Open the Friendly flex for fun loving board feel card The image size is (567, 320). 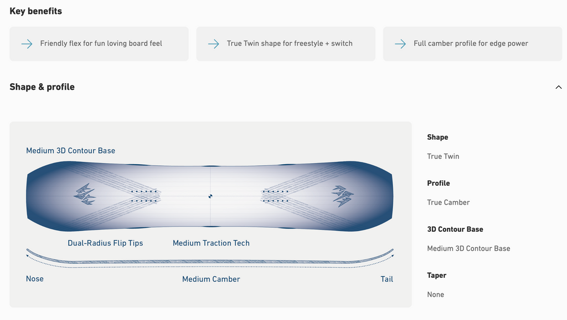tap(101, 44)
